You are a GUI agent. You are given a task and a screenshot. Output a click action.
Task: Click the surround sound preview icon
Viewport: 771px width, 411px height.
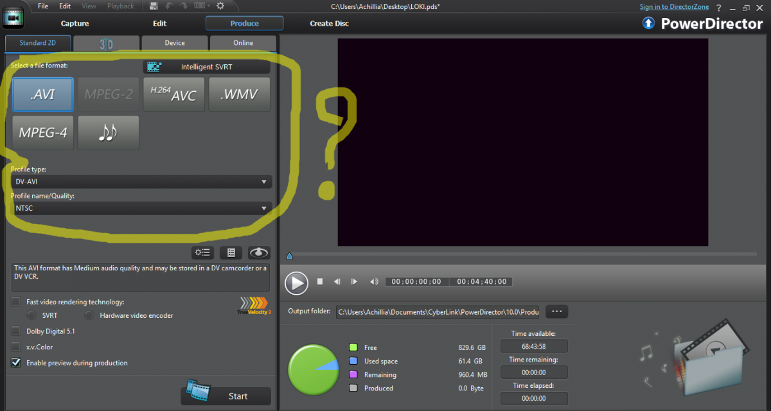pos(258,252)
